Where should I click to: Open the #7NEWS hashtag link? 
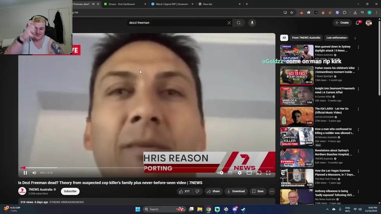click(x=55, y=202)
